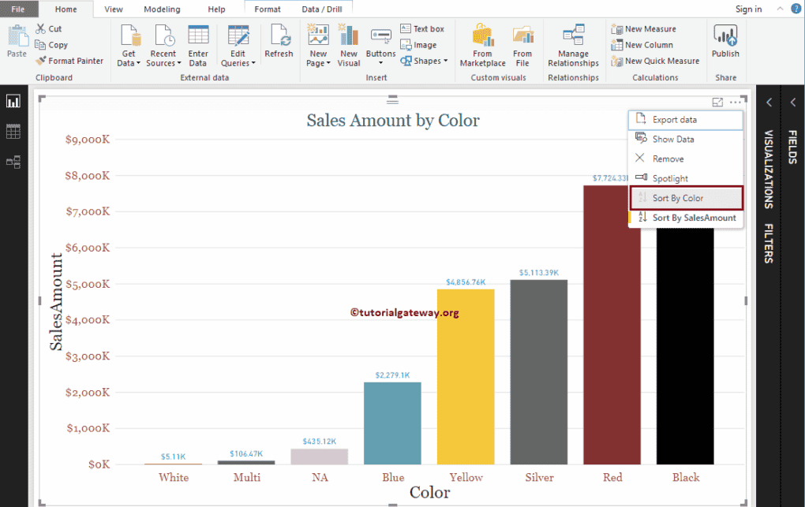The width and height of the screenshot is (805, 507).
Task: Click the Refresh data icon
Action: coord(279,41)
